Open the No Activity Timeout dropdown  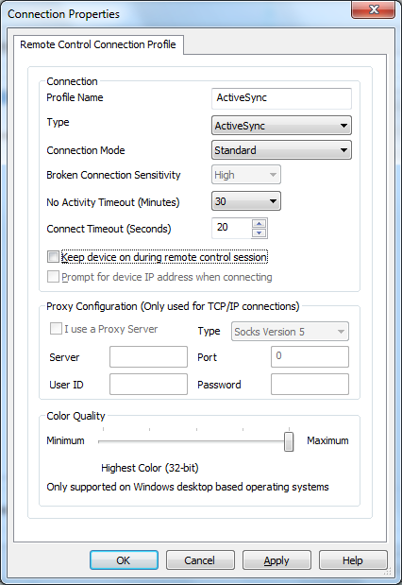coord(246,201)
